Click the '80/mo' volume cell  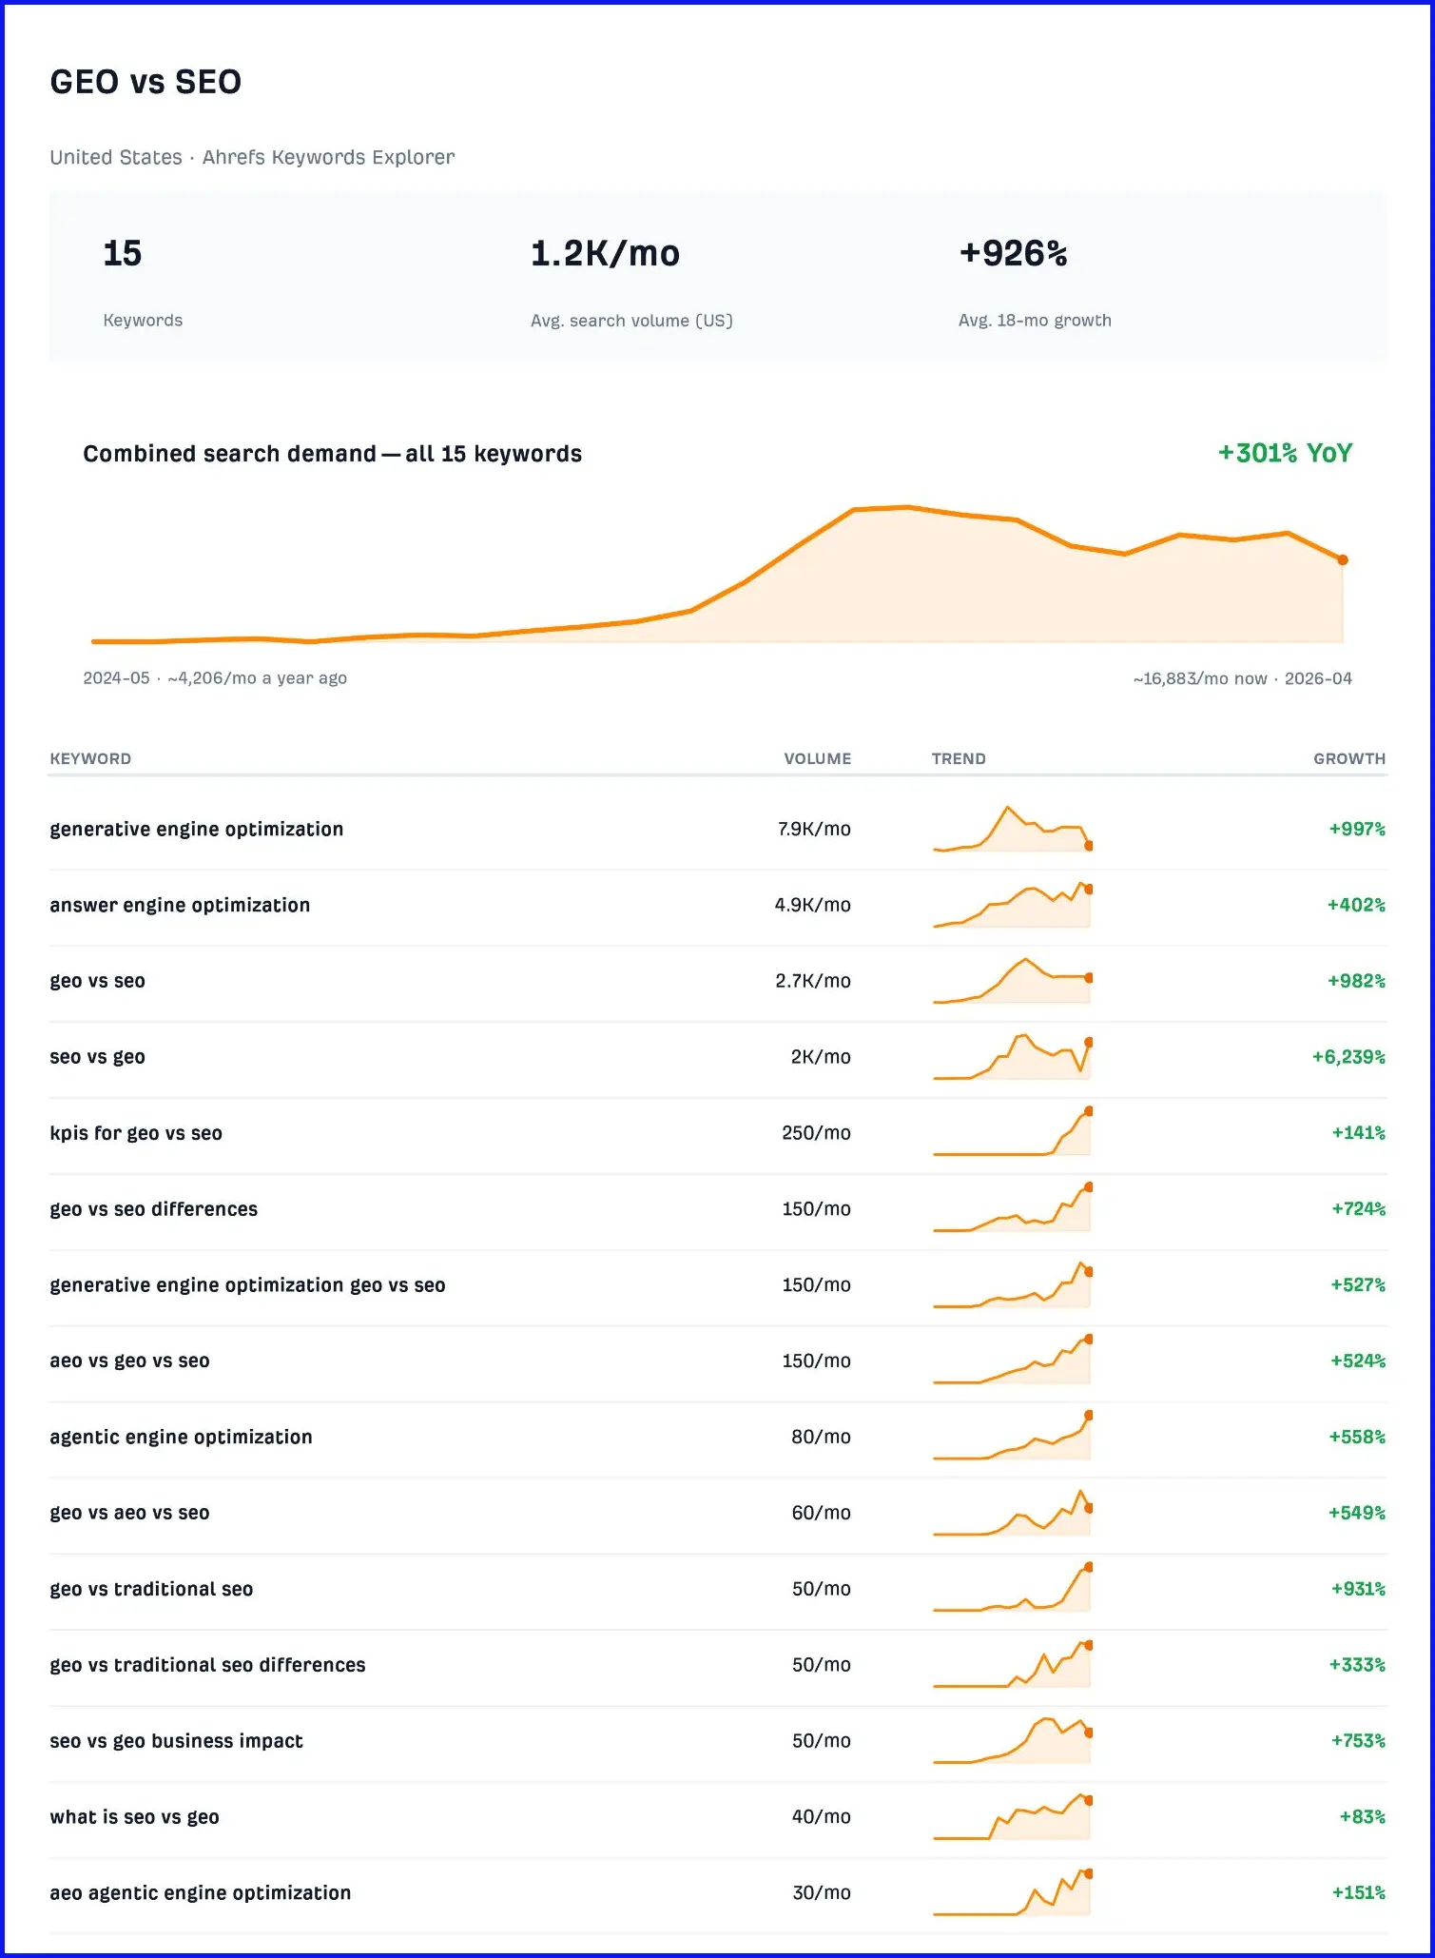point(821,1438)
